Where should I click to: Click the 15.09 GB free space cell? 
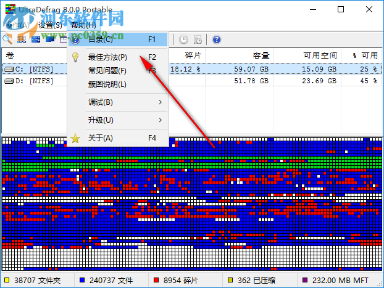tap(319, 69)
